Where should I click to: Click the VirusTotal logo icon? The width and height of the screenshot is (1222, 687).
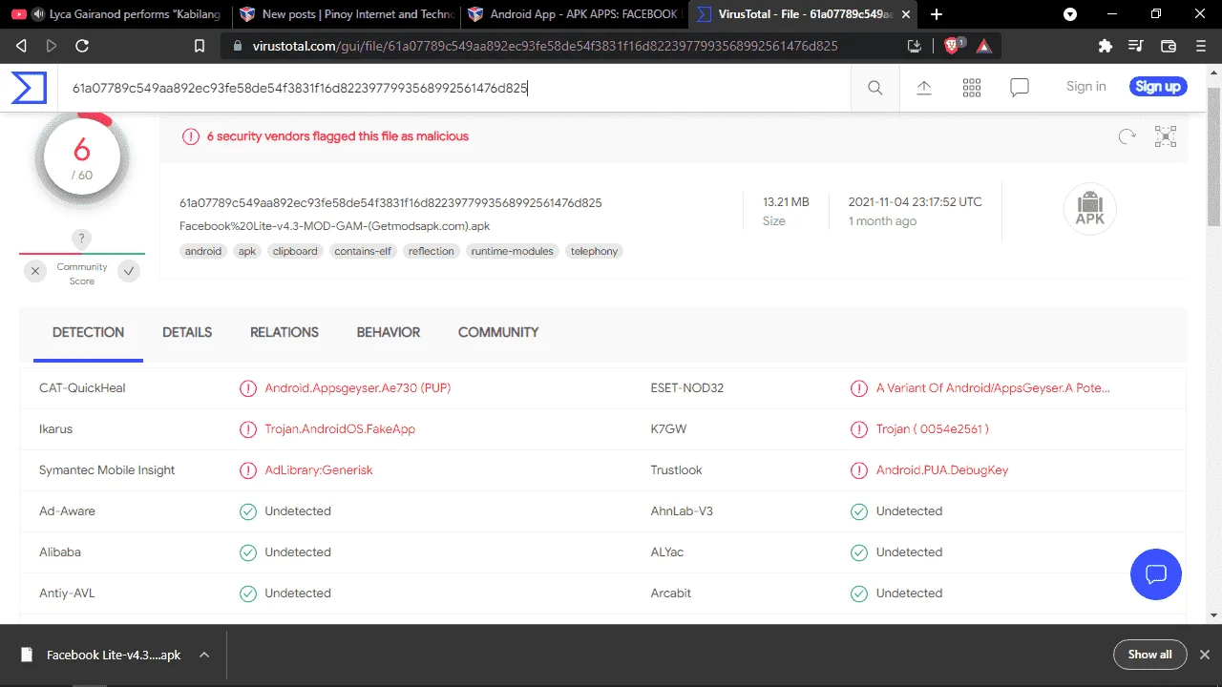coord(29,87)
